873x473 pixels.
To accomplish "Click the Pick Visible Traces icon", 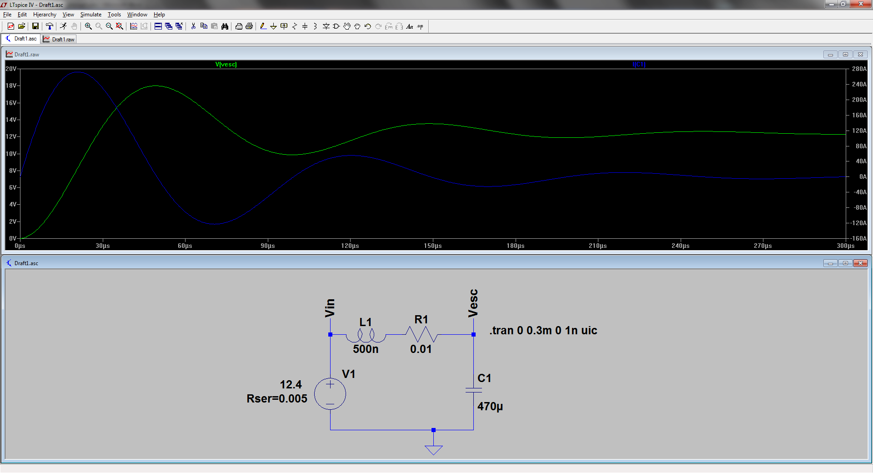I will coord(134,26).
